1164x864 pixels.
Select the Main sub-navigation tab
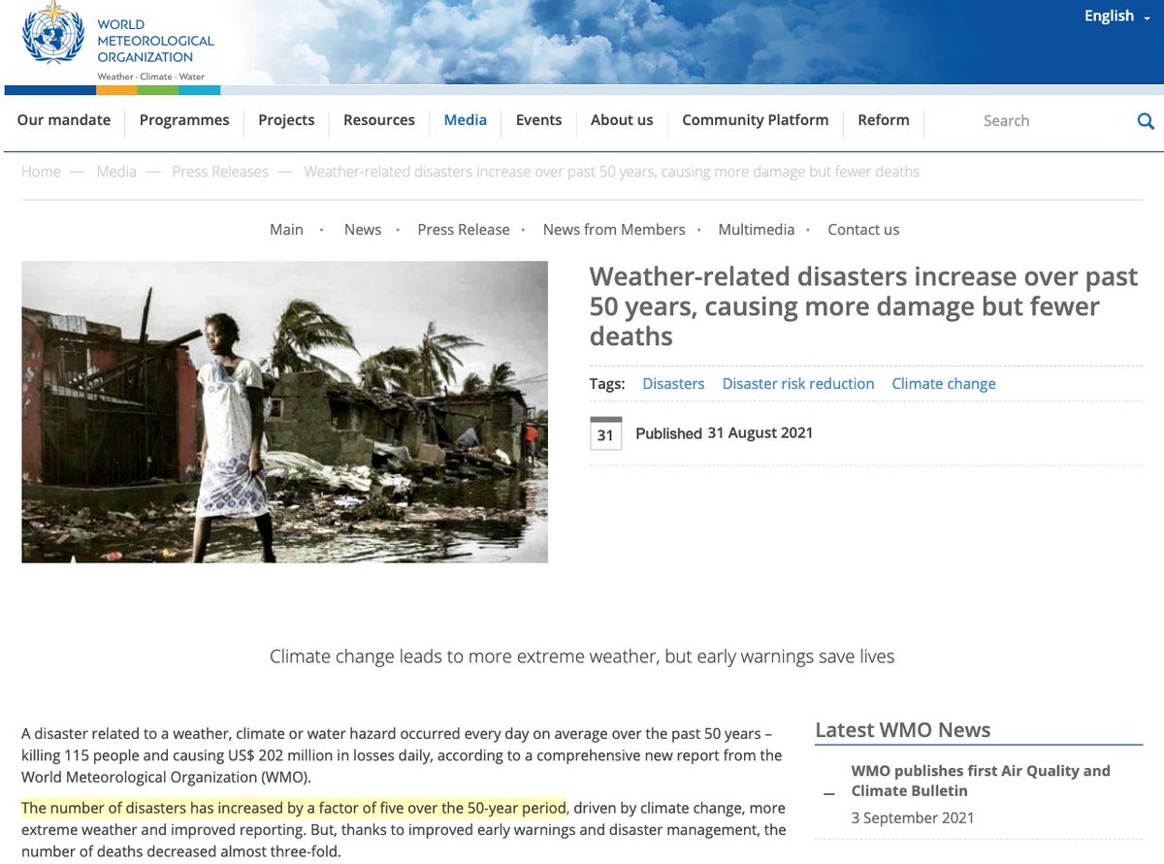pos(286,230)
